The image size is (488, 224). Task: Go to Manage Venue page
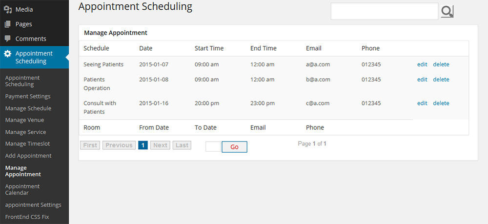[24, 120]
